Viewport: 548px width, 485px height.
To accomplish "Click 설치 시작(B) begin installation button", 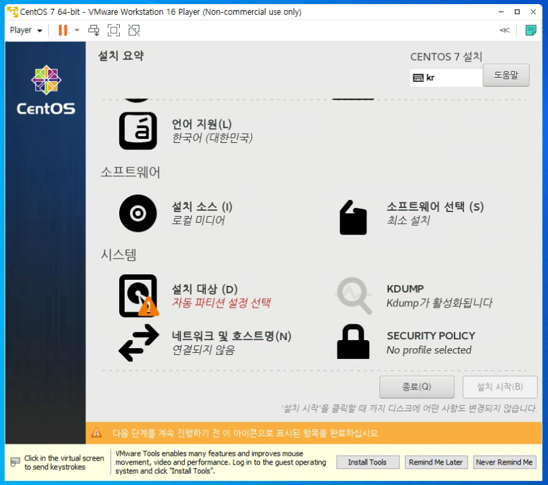I will (x=500, y=387).
